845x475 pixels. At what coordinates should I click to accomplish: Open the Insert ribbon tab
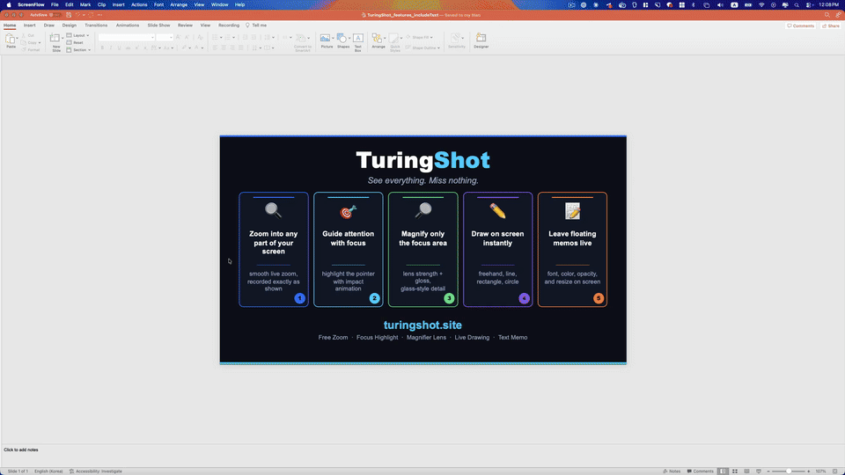tap(30, 26)
